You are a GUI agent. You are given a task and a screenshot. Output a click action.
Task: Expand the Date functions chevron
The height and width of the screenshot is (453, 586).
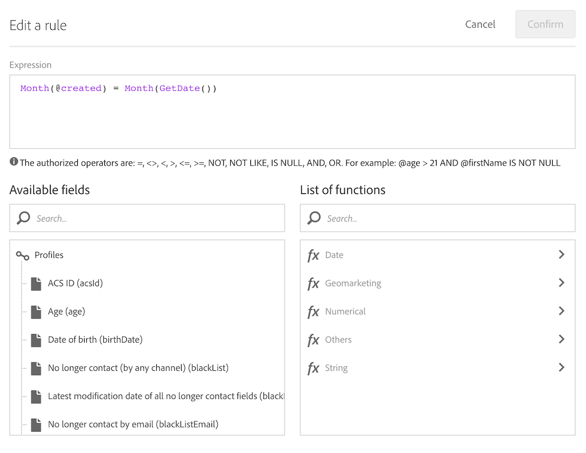pyautogui.click(x=561, y=255)
